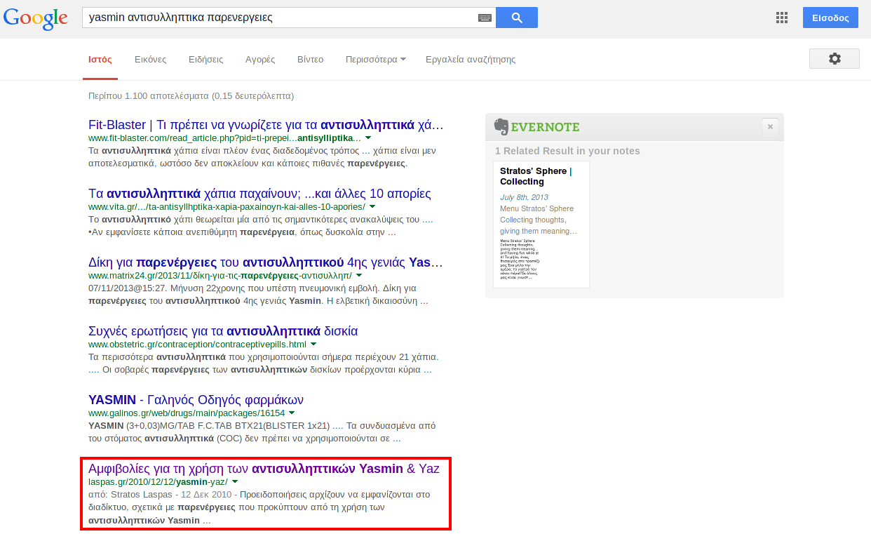
Task: Open the Stratos' Sphere Evernote note title
Action: pos(536,176)
